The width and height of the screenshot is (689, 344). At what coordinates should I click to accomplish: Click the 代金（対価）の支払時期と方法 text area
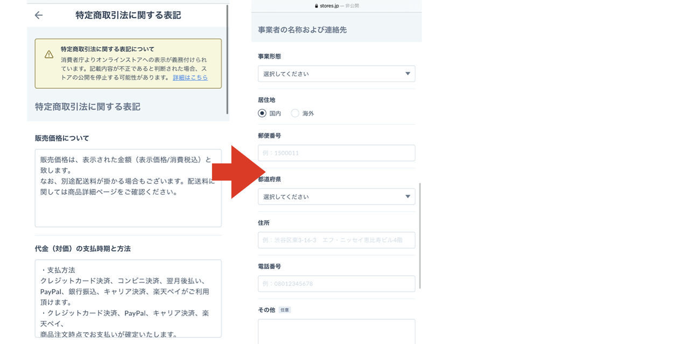pos(128,298)
